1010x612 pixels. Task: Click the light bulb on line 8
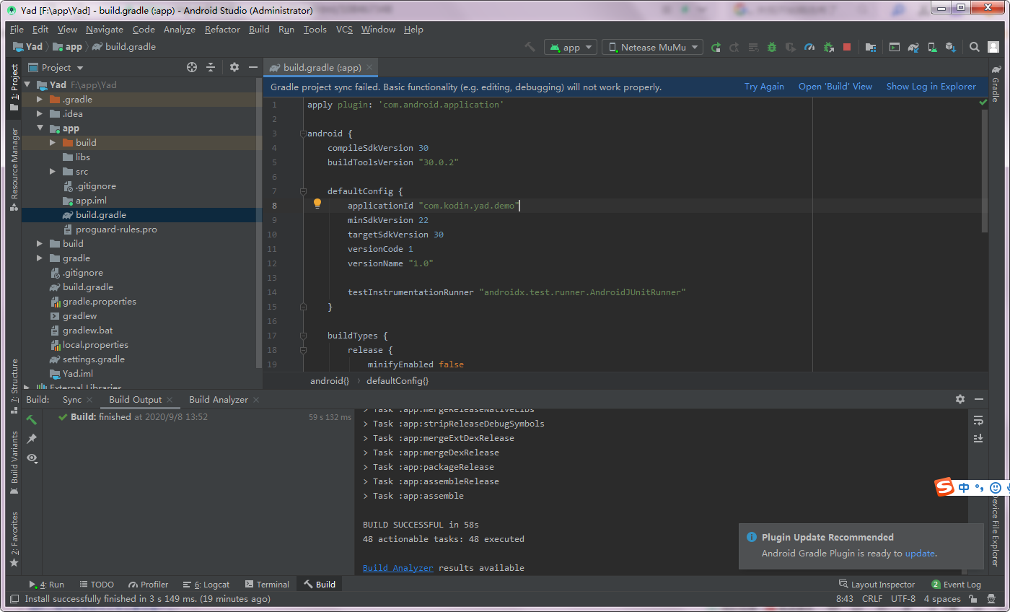pyautogui.click(x=317, y=204)
